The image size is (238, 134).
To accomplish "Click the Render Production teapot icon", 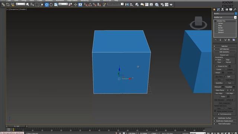I will [x=171, y=4].
